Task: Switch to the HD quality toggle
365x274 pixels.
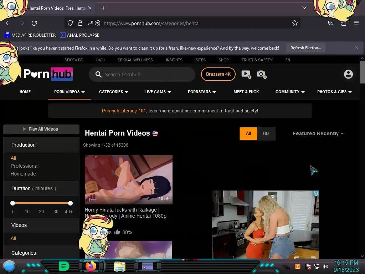Action: (266, 133)
